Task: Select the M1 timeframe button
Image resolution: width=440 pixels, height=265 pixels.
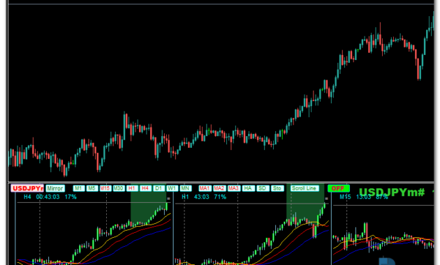Action: pyautogui.click(x=78, y=188)
